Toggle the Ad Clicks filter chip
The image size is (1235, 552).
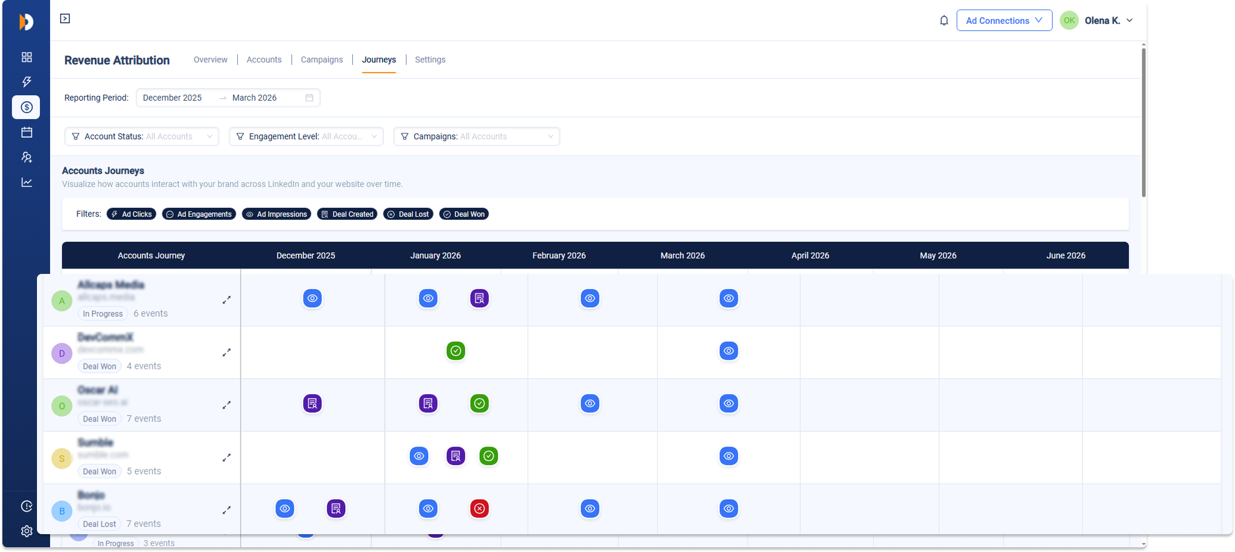tap(132, 214)
